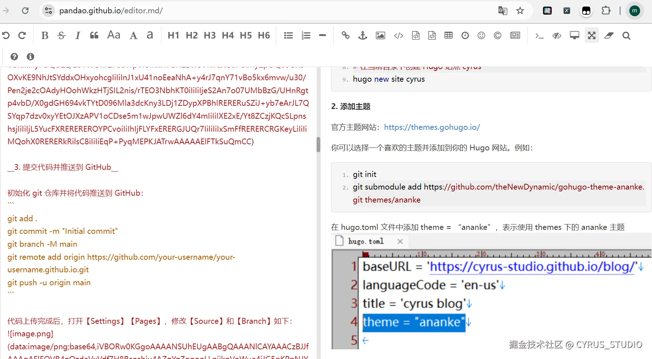
Task: Click the "git branch -M main" line
Action: pos(42,244)
